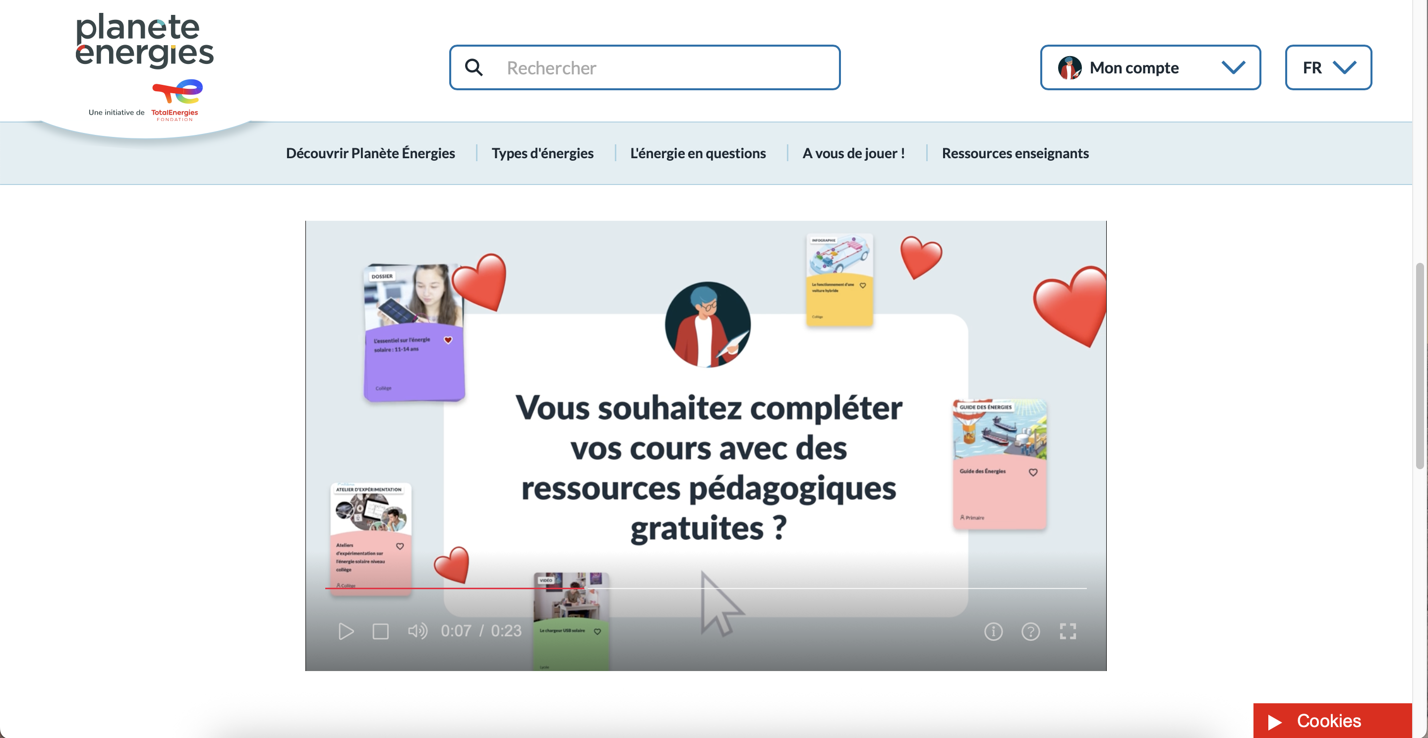Mute the video volume speaker icon
Screen dimensions: 1428x738
click(417, 631)
